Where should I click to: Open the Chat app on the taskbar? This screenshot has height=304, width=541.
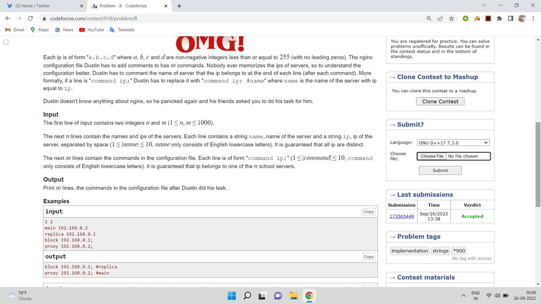coord(278,296)
